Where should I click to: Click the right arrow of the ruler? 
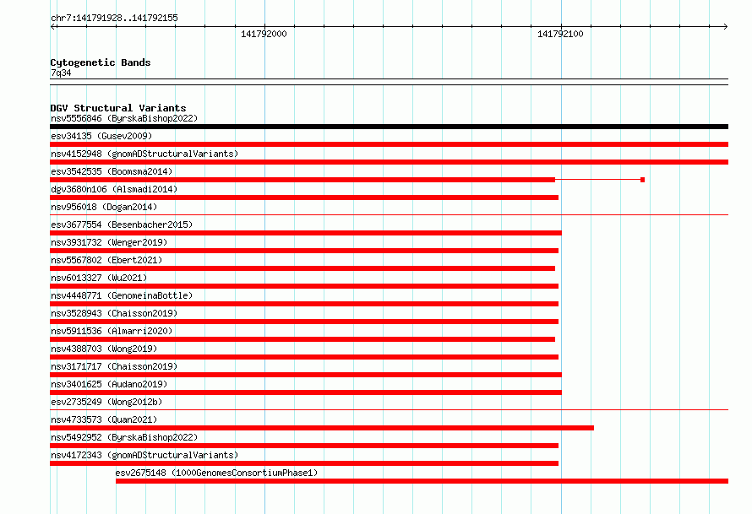pyautogui.click(x=725, y=27)
